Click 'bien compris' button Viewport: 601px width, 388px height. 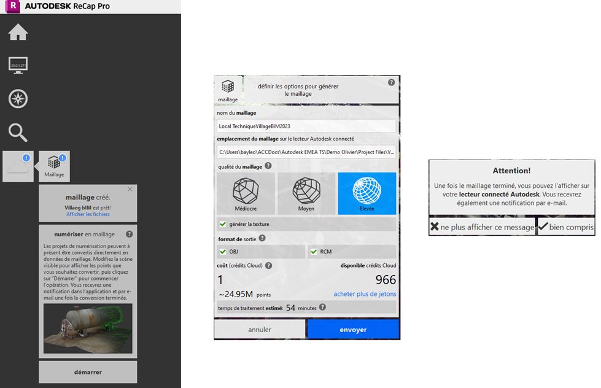[x=566, y=227]
